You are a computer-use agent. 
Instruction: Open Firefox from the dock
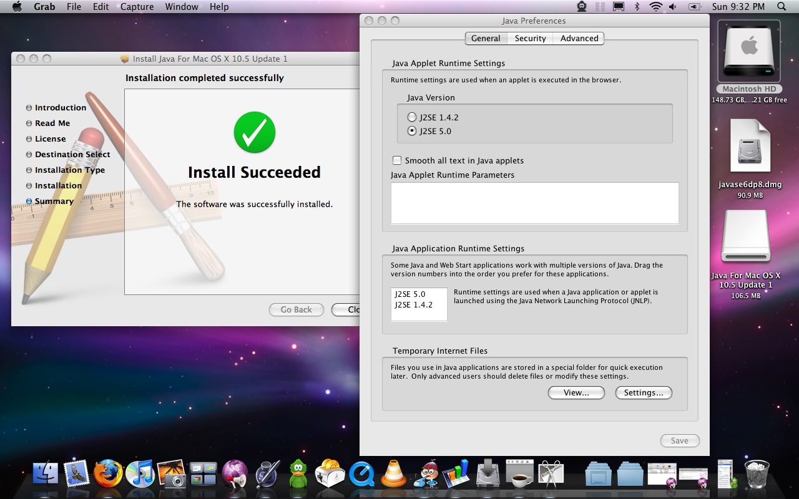[x=109, y=474]
